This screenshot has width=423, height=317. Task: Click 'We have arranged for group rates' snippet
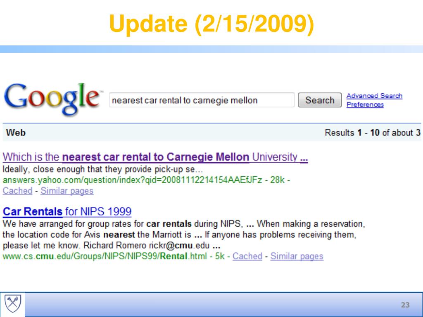[183, 224]
